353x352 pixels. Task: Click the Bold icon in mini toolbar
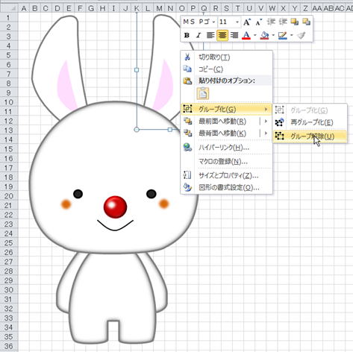coord(187,36)
